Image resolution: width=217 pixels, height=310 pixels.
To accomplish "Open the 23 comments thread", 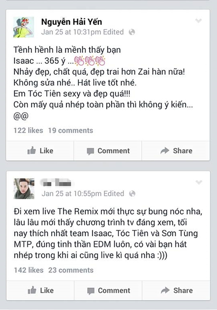I will pos(71,270).
